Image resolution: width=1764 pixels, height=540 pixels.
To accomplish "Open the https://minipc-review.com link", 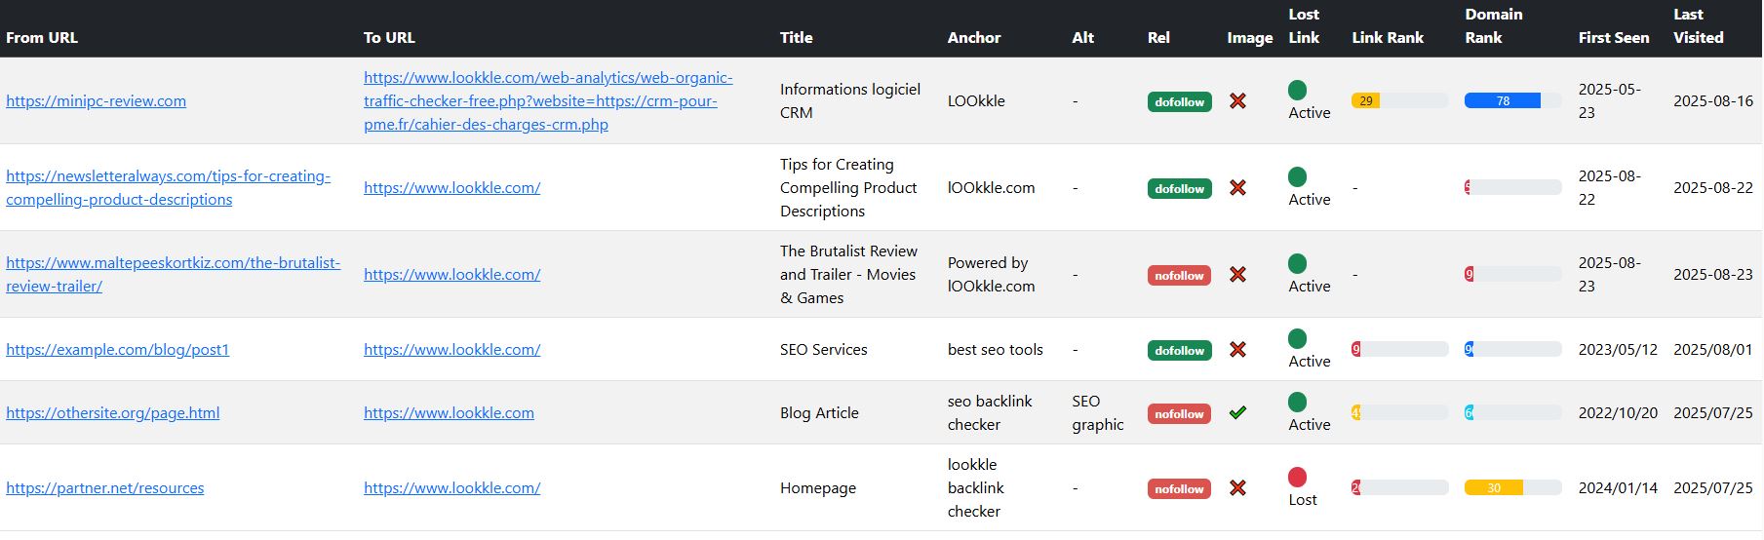I will [x=96, y=100].
